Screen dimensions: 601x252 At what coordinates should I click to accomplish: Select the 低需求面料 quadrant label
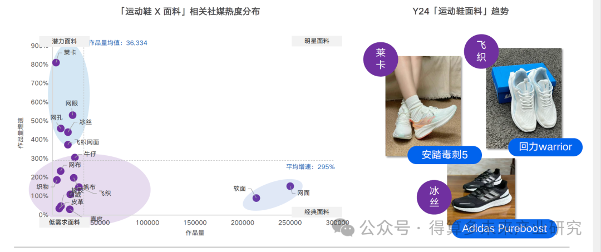point(65,223)
